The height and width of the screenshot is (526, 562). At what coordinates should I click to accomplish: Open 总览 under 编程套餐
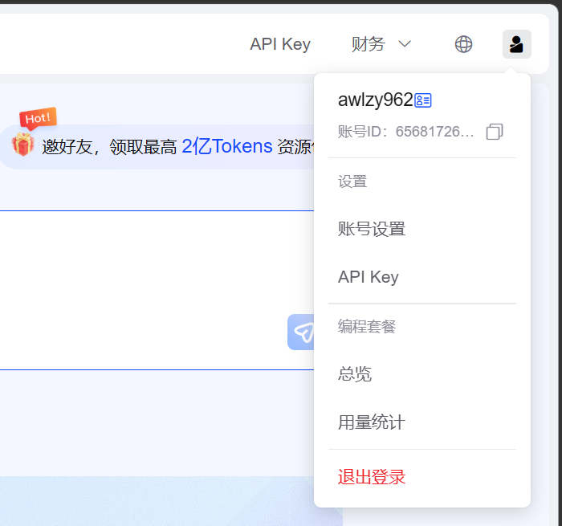355,374
